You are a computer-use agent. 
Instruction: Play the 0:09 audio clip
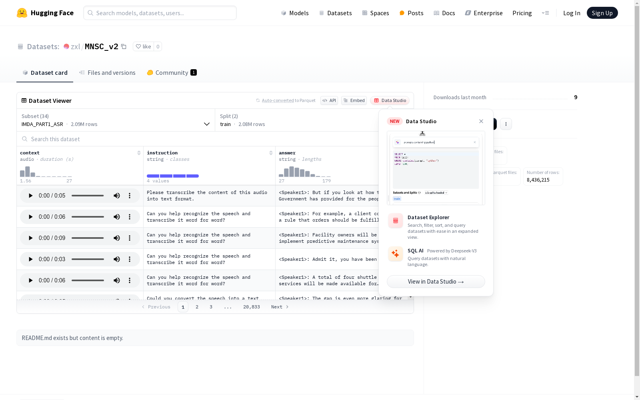coord(30,238)
